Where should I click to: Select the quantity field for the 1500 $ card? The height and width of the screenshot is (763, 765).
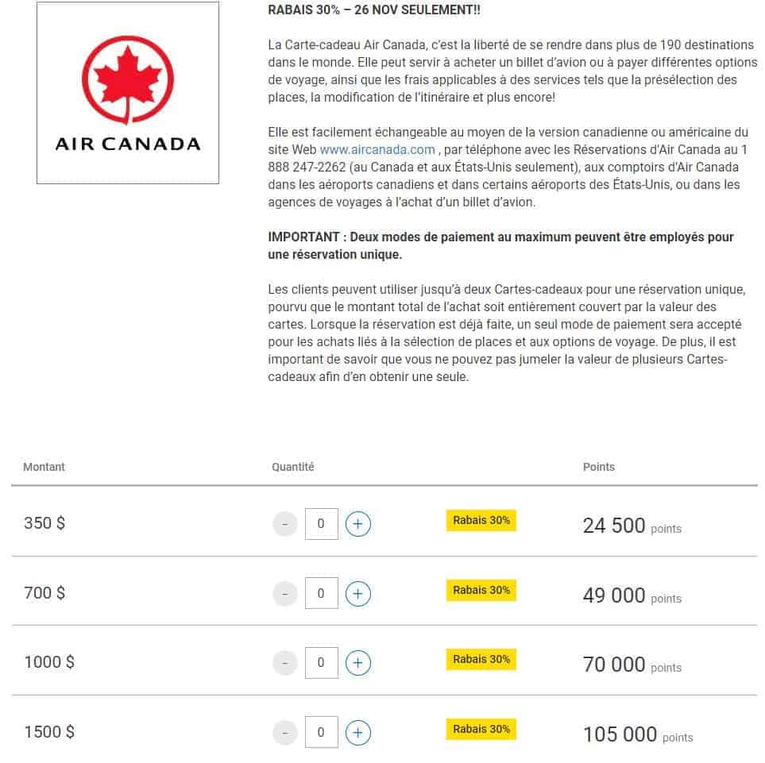[321, 731]
